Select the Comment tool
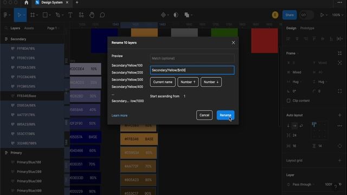Viewport: 347px width, 195px height. coord(102,15)
